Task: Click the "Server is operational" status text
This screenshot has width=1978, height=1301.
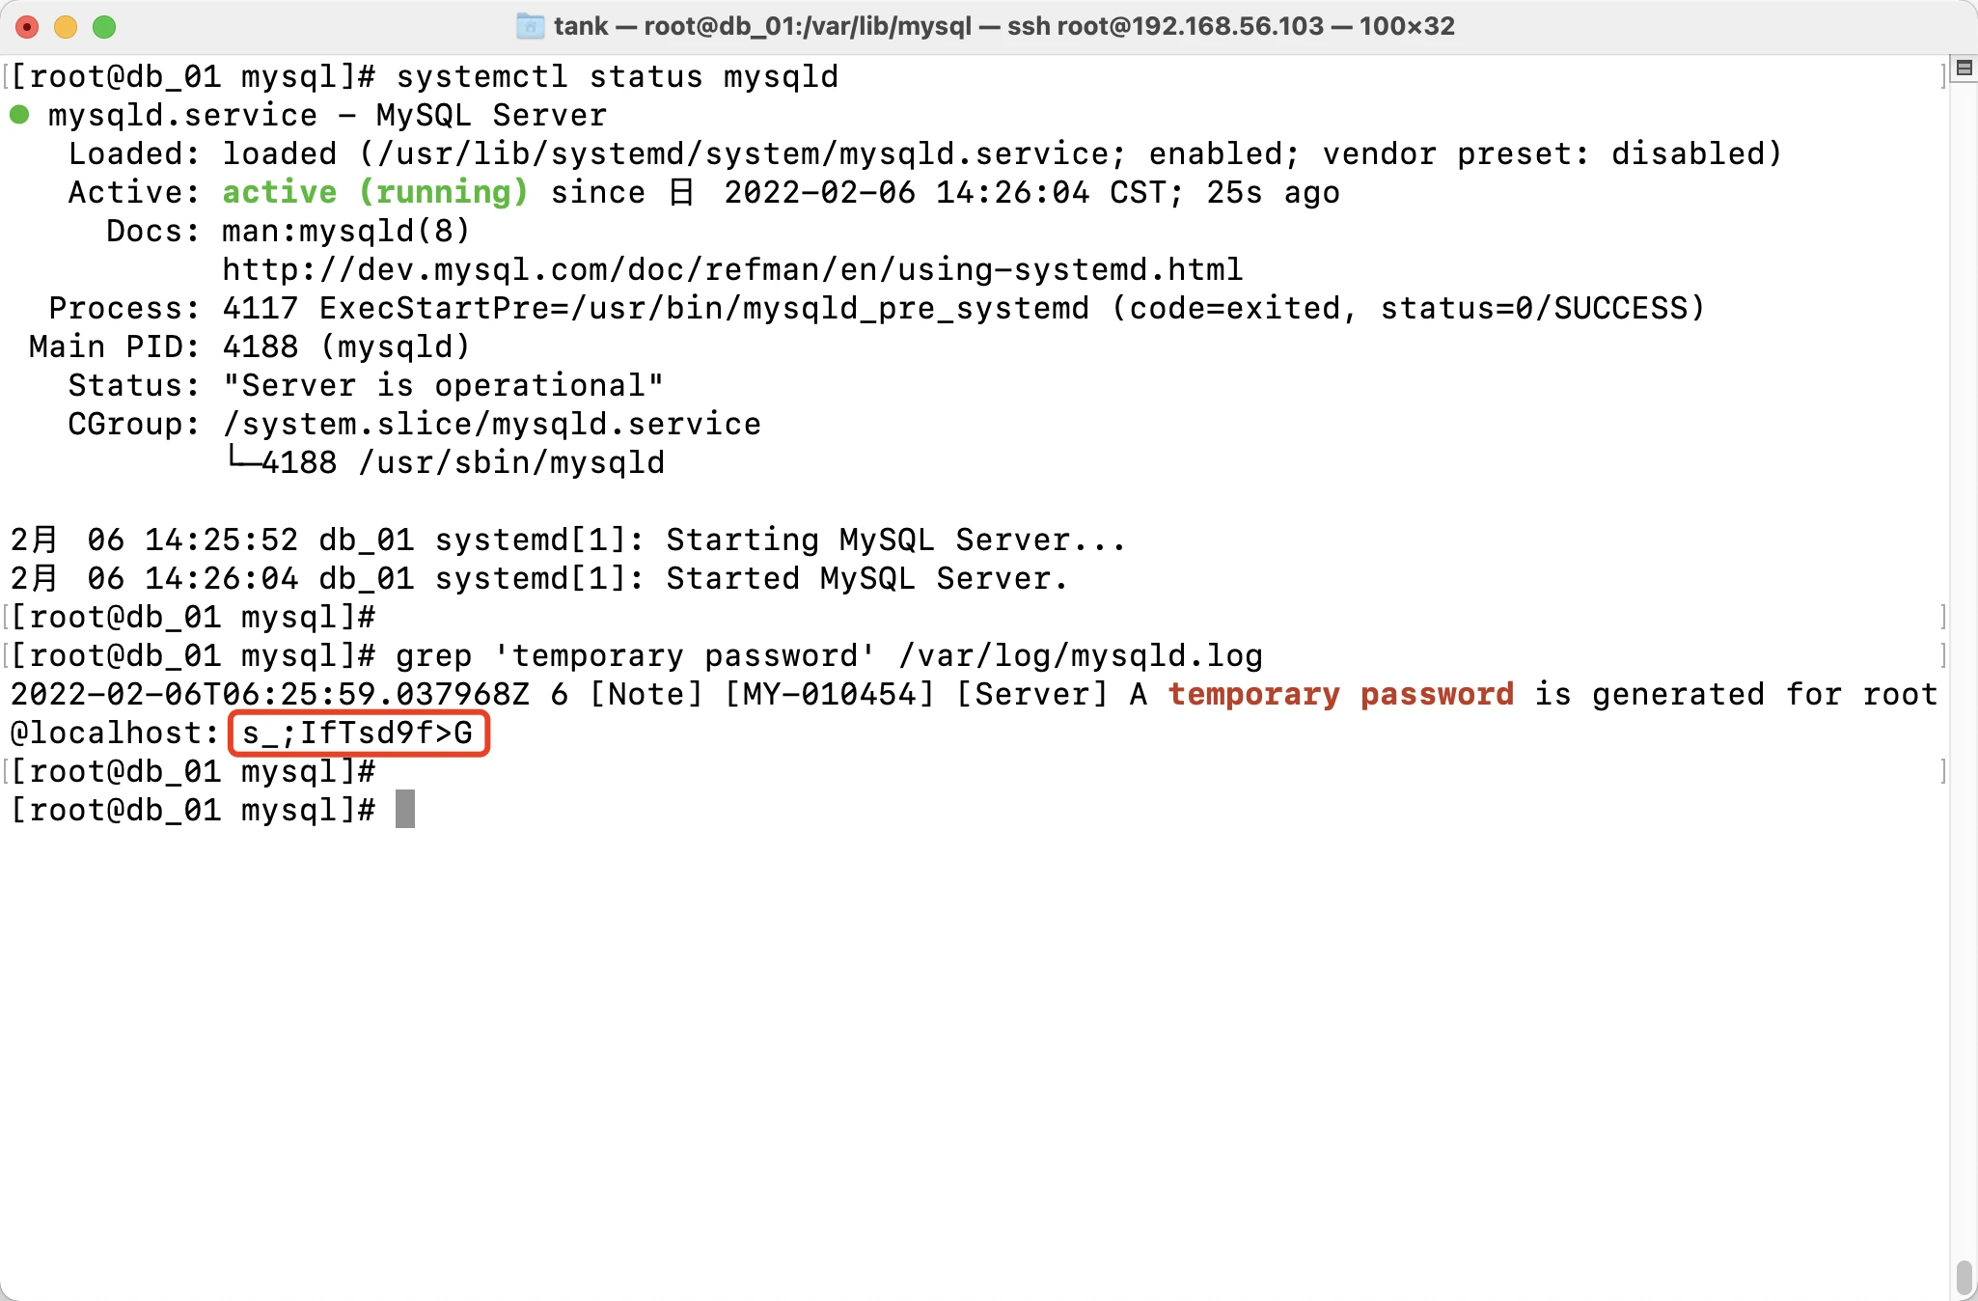Action: tap(443, 386)
